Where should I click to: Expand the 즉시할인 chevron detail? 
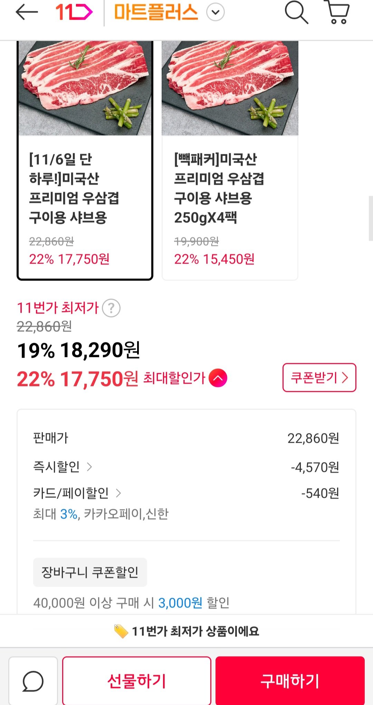[x=89, y=467]
